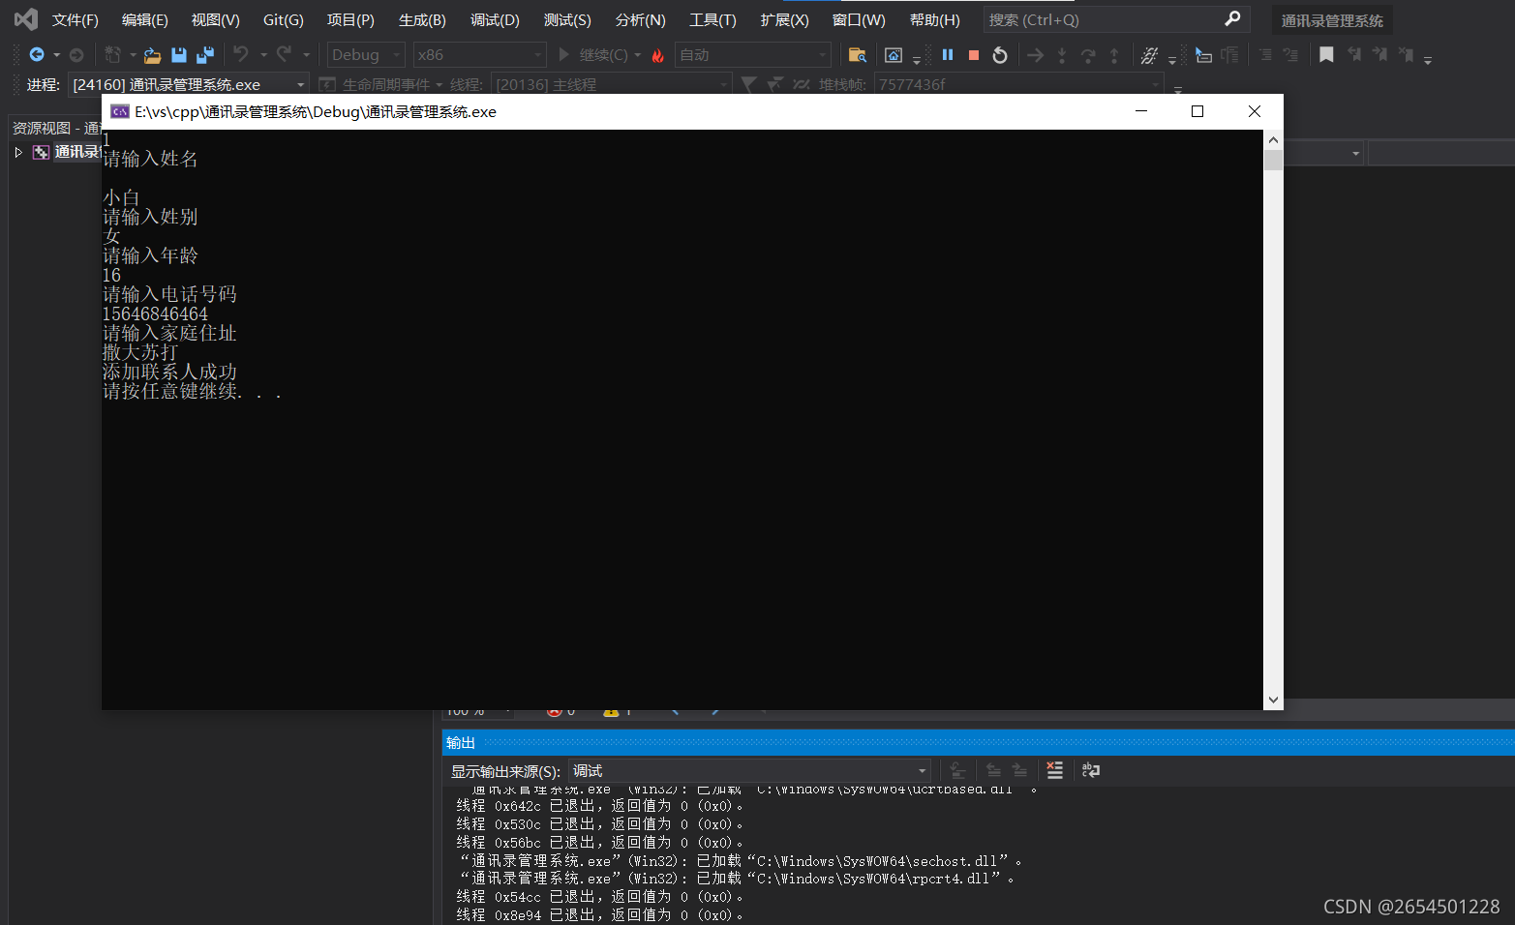Open the 帮助(H) menu

click(935, 19)
